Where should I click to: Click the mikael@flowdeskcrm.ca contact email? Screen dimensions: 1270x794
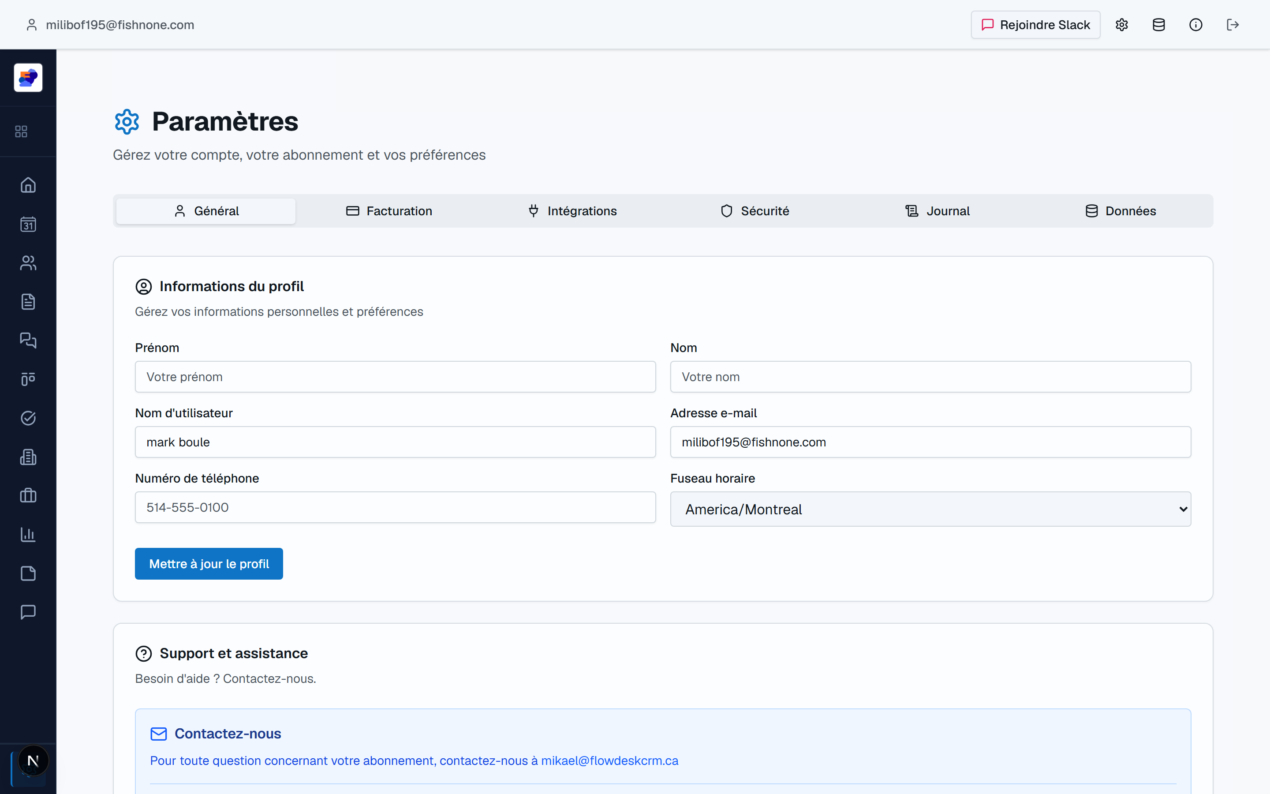(610, 760)
